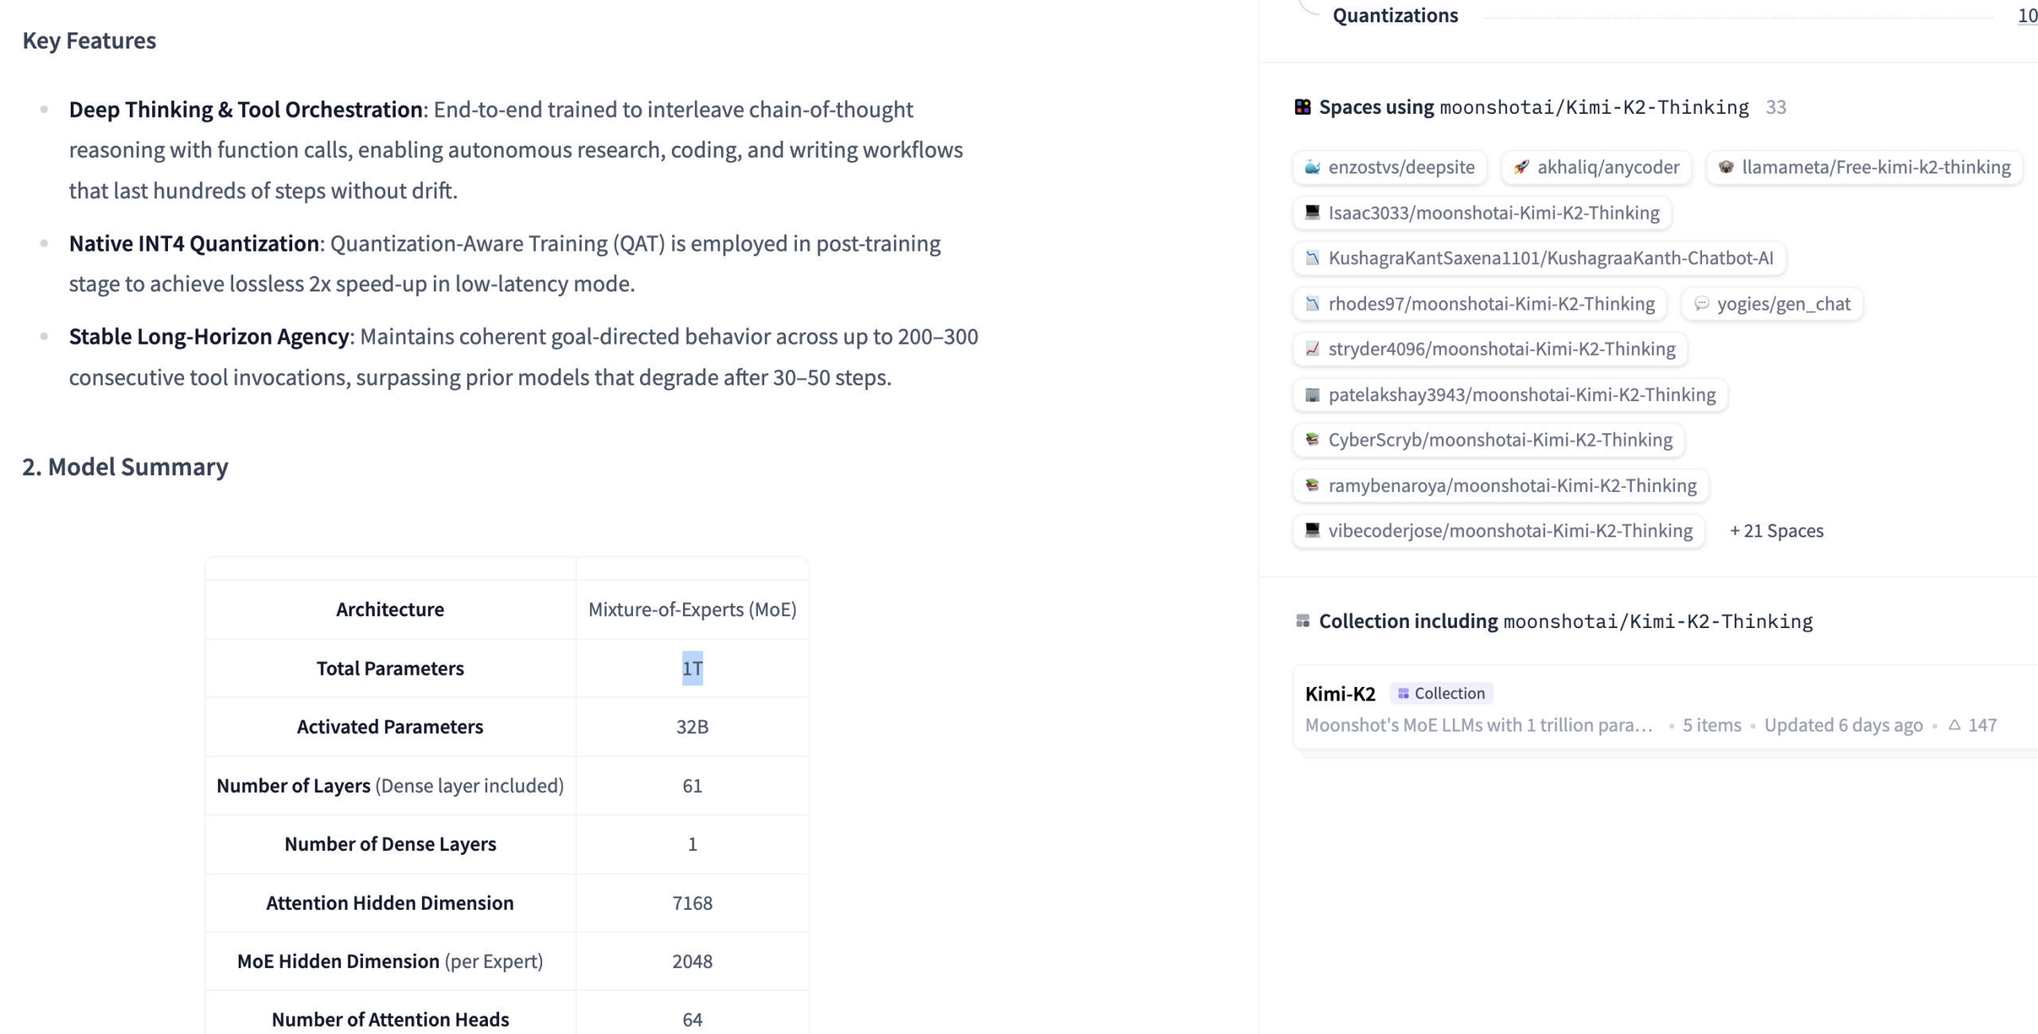The width and height of the screenshot is (2038, 1034).
Task: Open the patelakshay3943 Kimi-K2-Thinking space
Action: coord(1521,395)
